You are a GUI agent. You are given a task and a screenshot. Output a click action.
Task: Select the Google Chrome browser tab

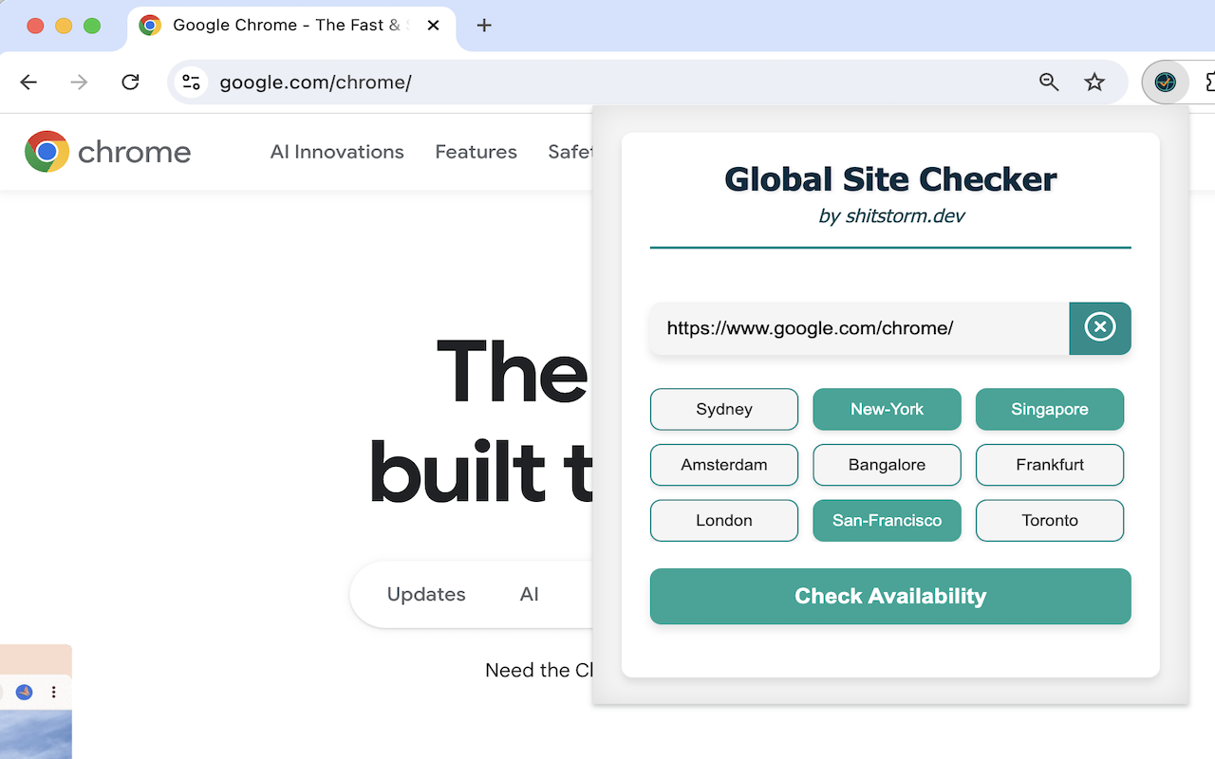pos(290,26)
